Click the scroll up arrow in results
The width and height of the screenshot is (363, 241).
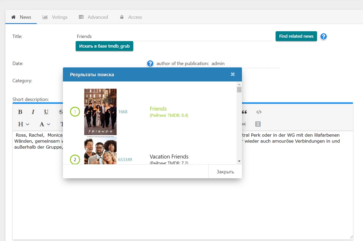(x=239, y=85)
